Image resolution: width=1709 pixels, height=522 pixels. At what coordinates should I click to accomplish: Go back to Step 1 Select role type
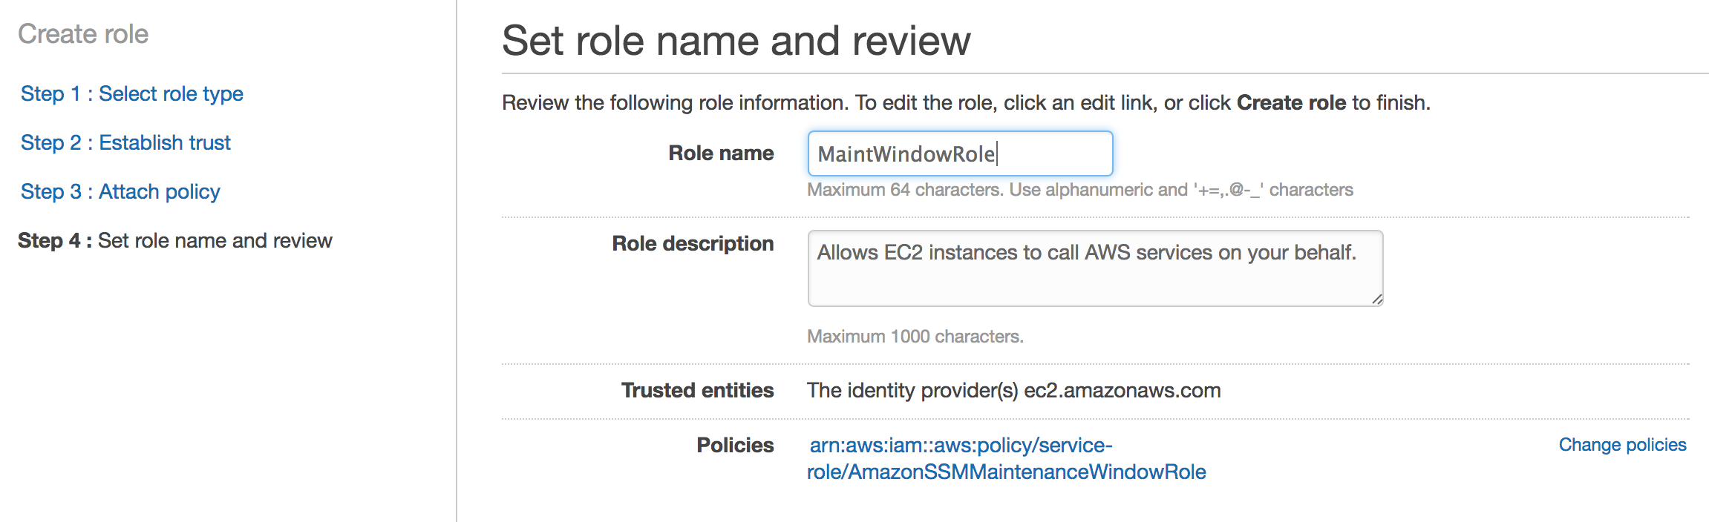[x=131, y=94]
